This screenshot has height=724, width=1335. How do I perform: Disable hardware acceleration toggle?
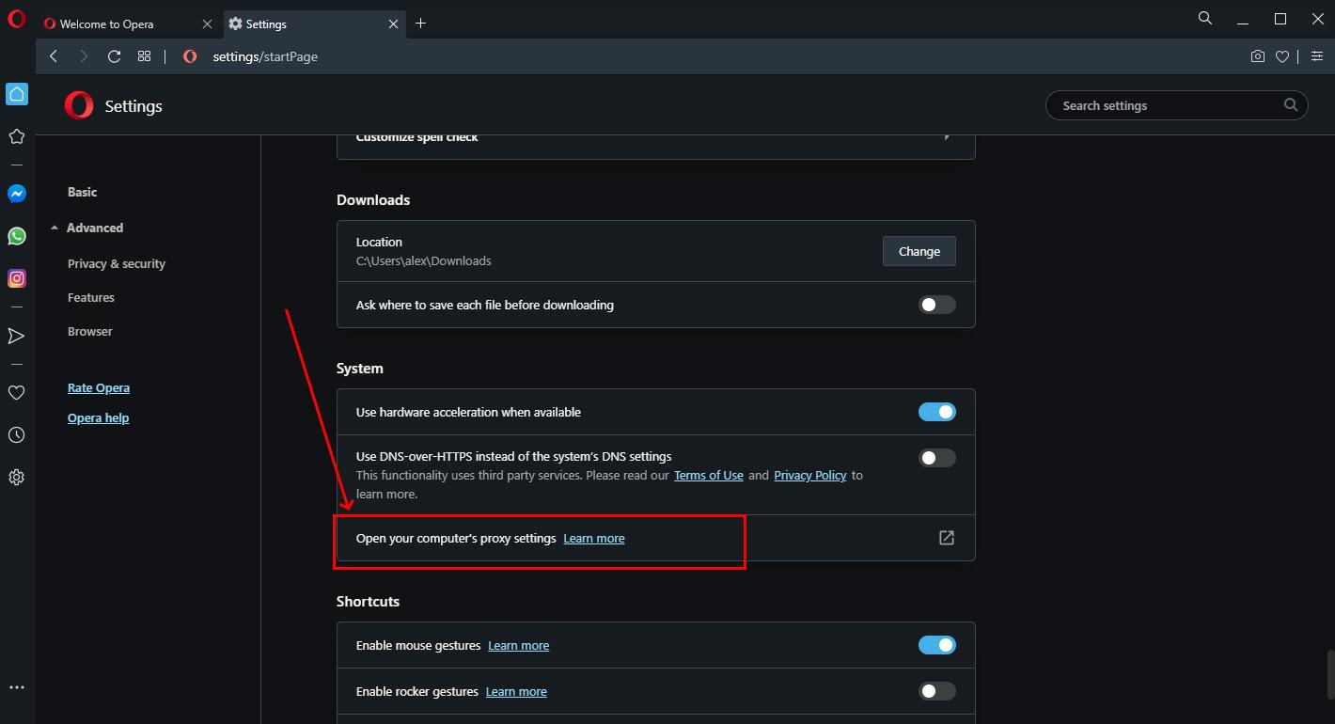point(936,412)
